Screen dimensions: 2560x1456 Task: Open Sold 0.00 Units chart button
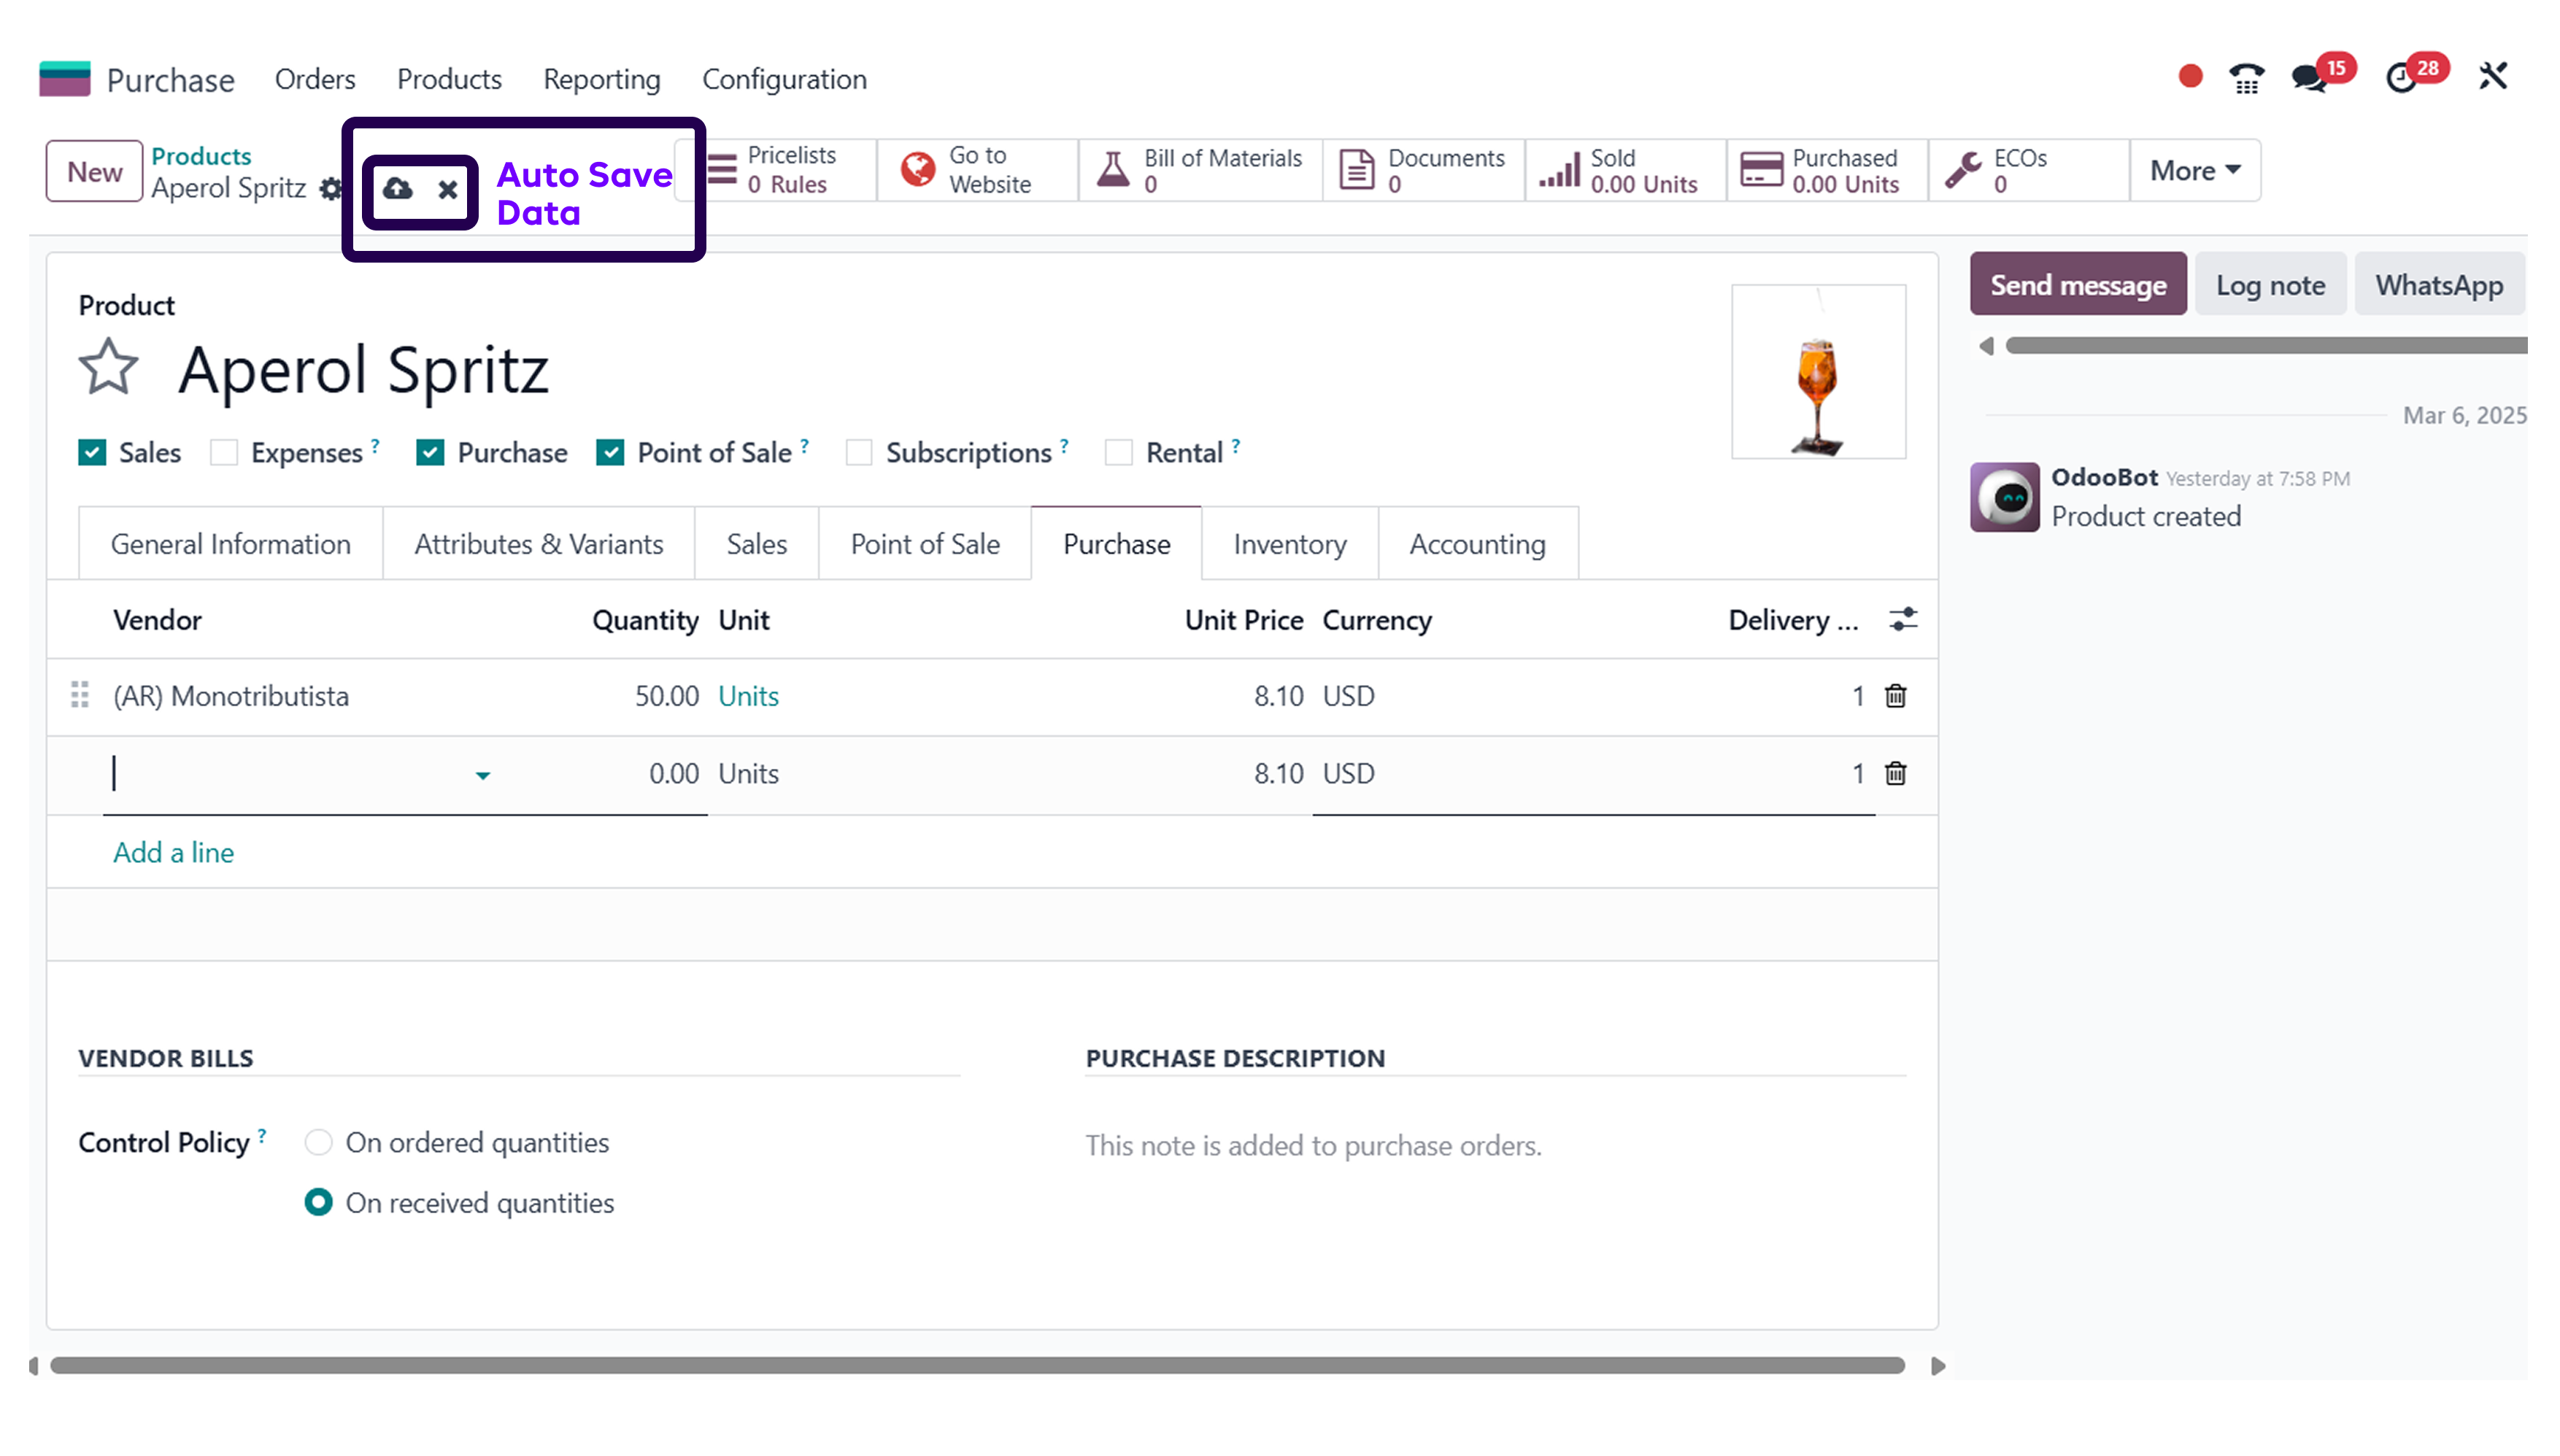point(1624,170)
